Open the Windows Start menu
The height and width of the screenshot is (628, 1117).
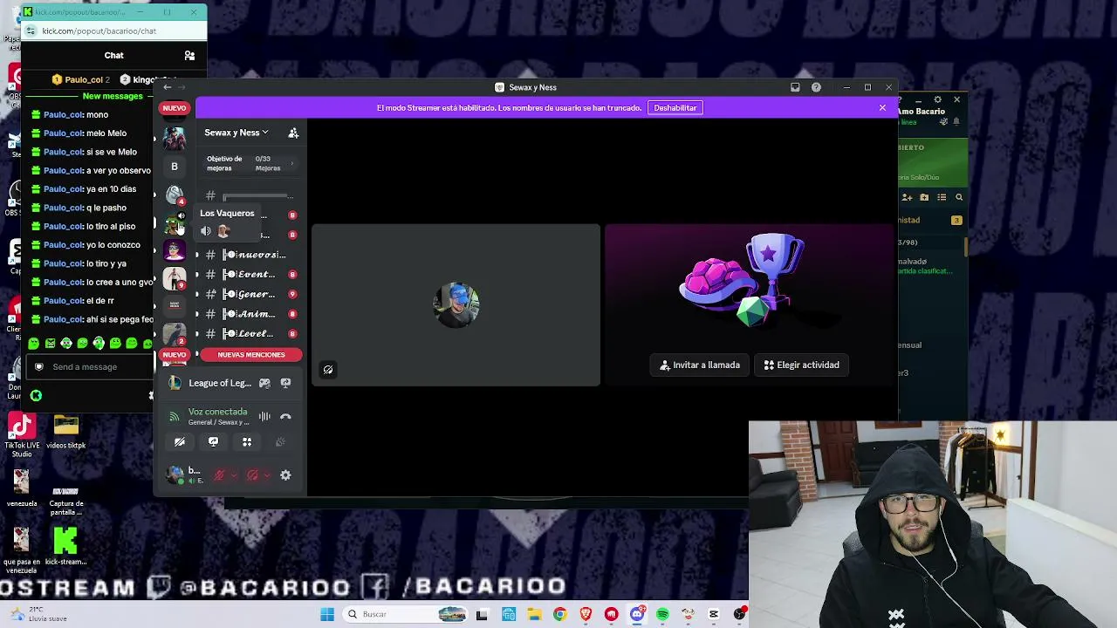click(x=327, y=615)
